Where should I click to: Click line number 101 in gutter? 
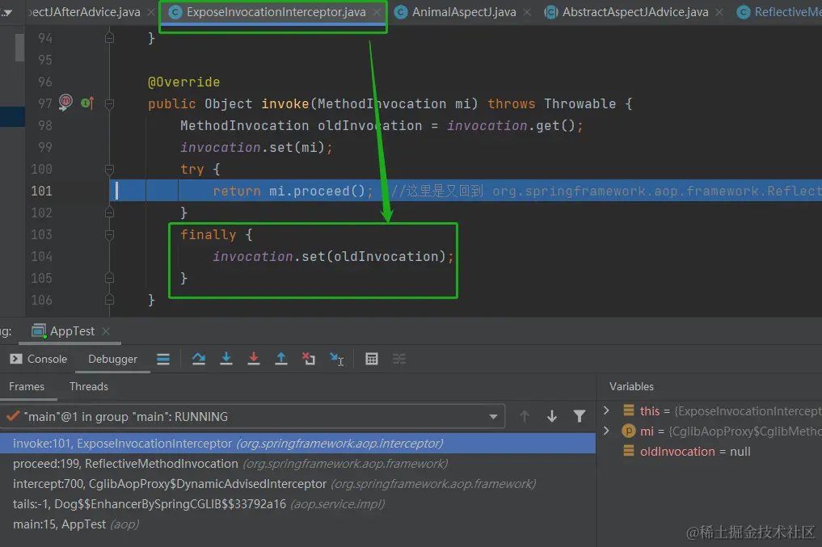point(41,191)
